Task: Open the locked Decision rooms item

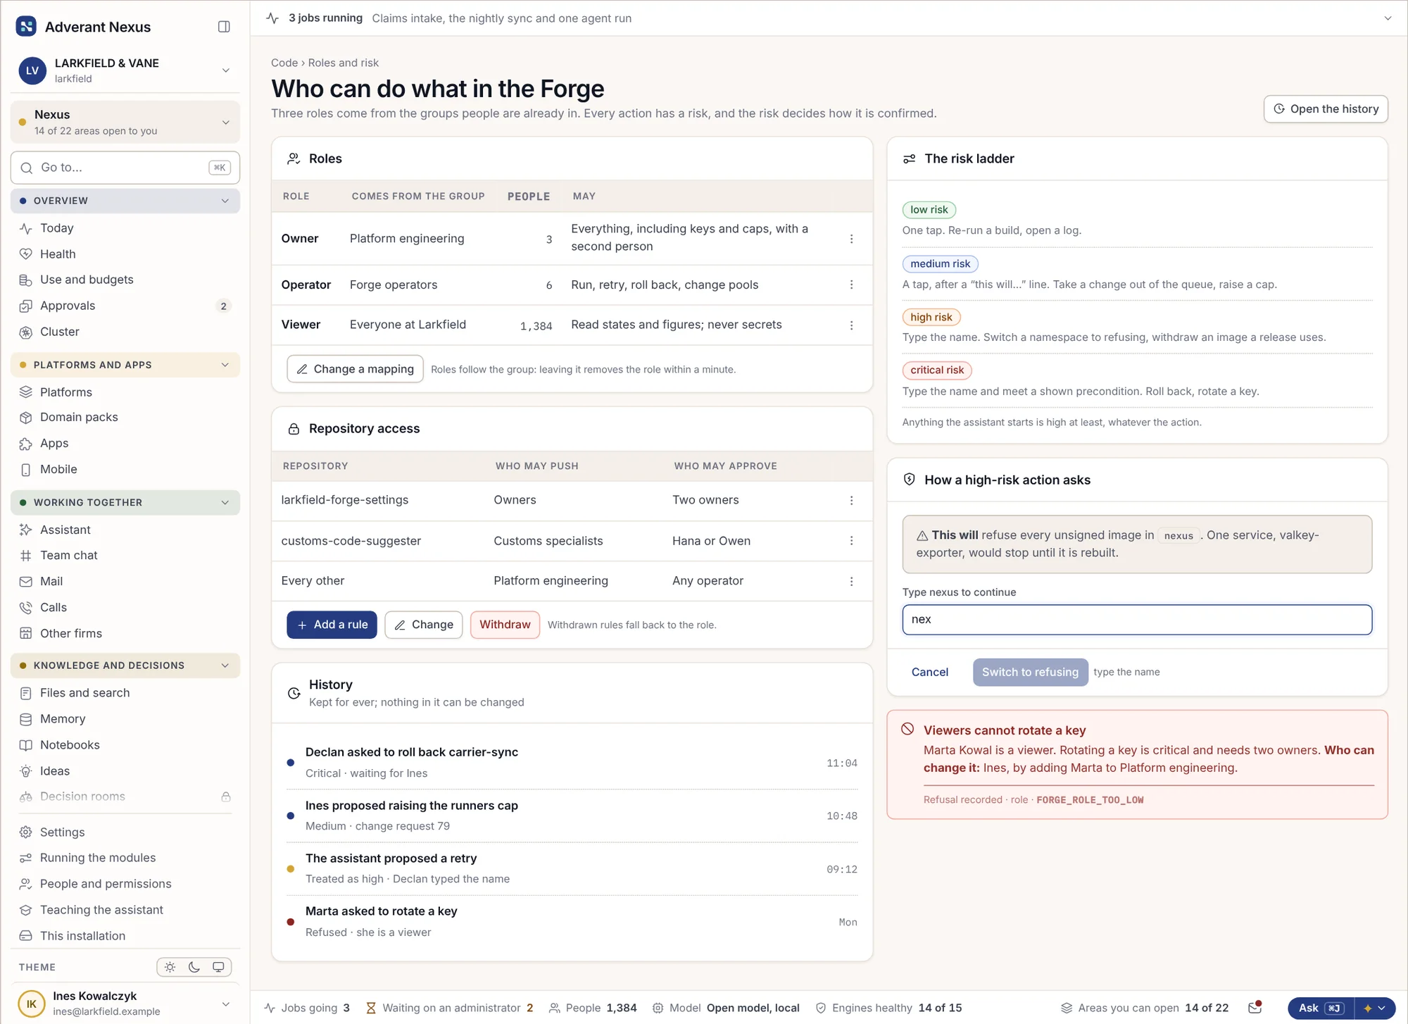Action: pyautogui.click(x=125, y=797)
